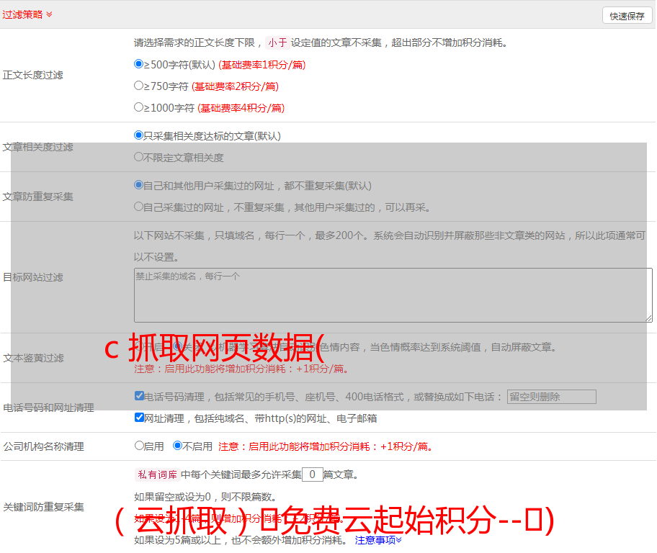Select 只采集相关度达标的文章 radio option
657x553 pixels.
click(x=139, y=135)
